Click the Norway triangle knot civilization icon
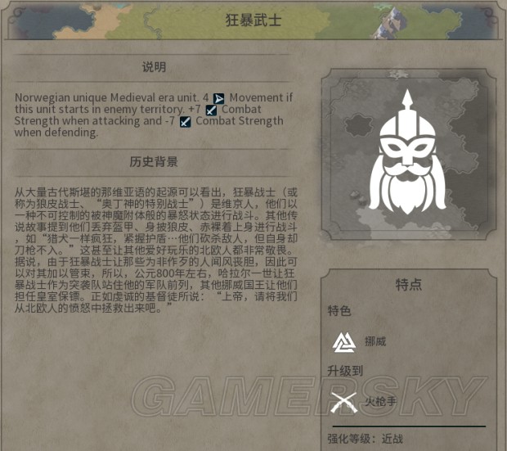This screenshot has height=451, width=507. click(344, 342)
